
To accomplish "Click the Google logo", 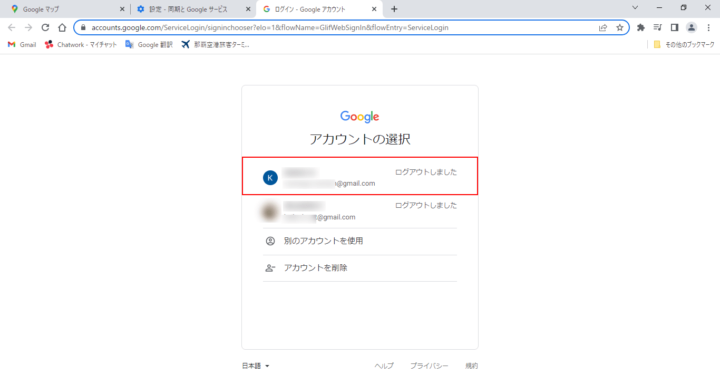I will [x=360, y=117].
